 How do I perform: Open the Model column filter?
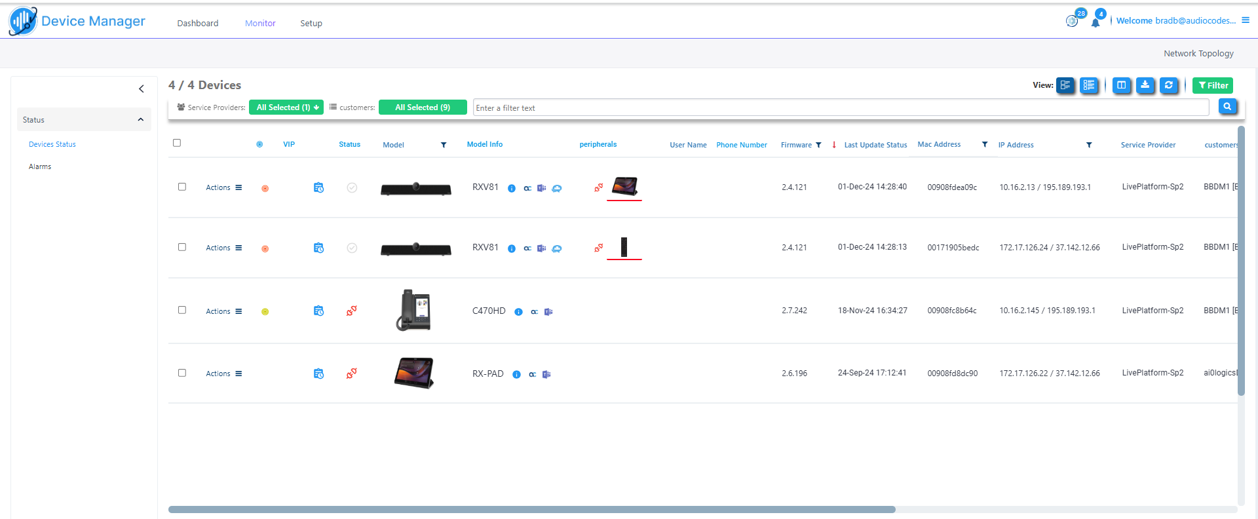pos(444,145)
